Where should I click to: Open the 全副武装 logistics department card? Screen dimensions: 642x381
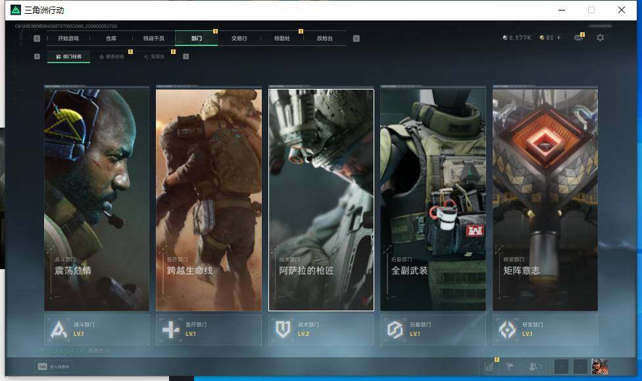point(433,199)
